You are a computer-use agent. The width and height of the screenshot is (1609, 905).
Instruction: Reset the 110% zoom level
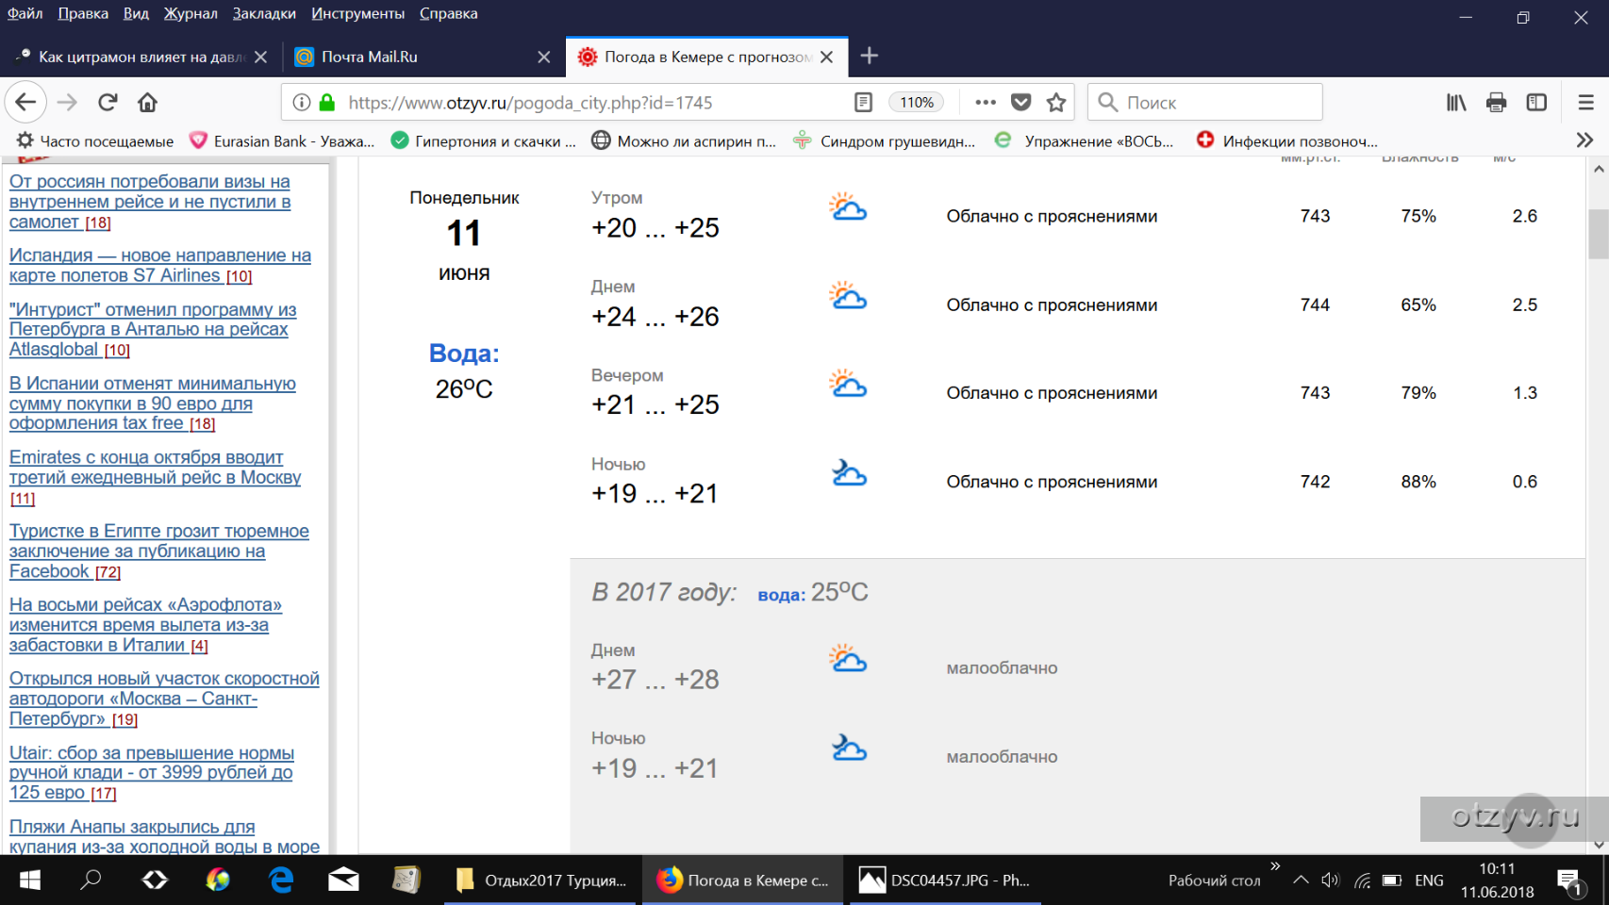click(916, 102)
